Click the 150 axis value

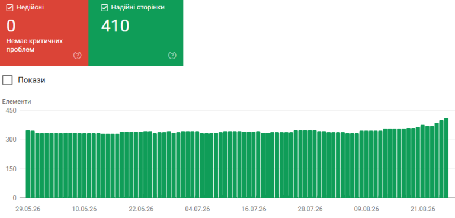point(11,169)
